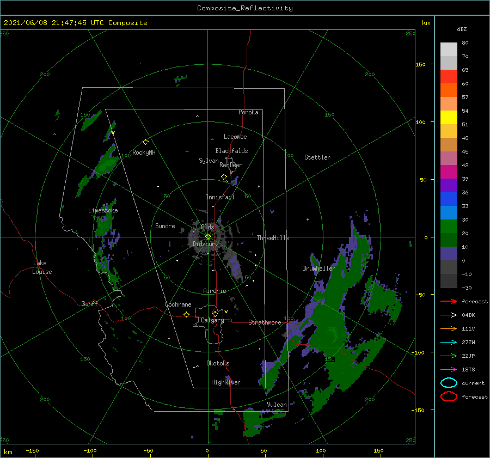The image size is (490, 458).
Task: Select the green 22JP arrow symbol
Action: (x=449, y=356)
